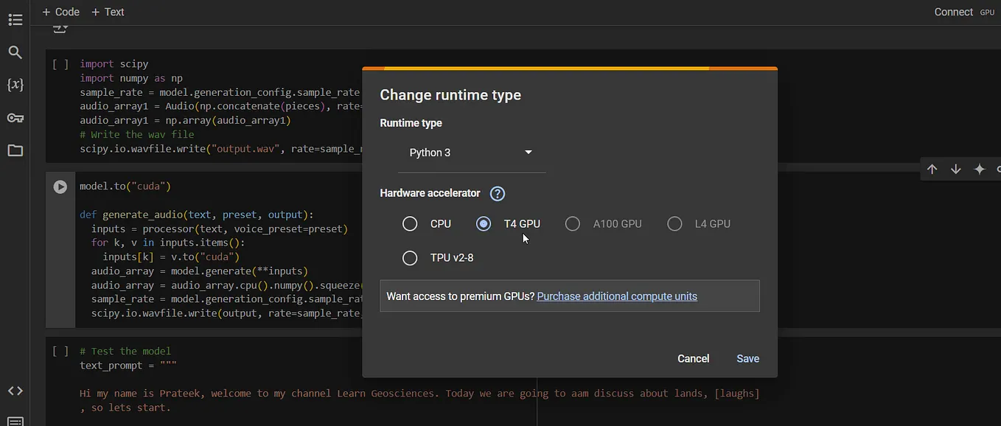Select the TPU v2-8 accelerator
Viewport: 1001px width, 426px height.
(x=410, y=258)
